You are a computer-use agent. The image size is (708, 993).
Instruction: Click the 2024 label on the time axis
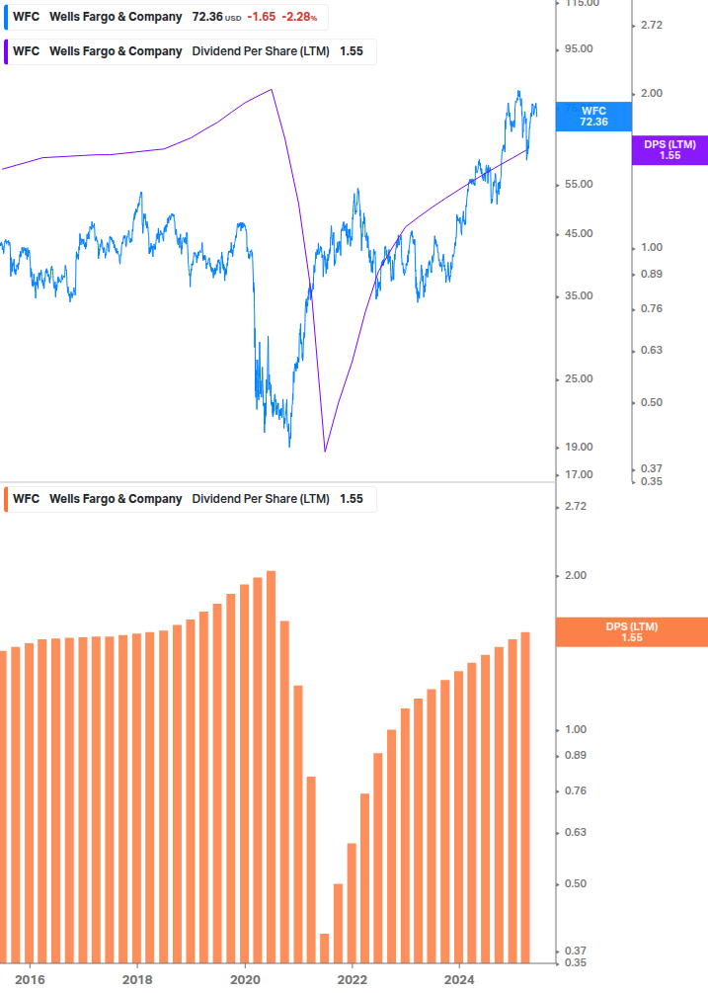[459, 980]
